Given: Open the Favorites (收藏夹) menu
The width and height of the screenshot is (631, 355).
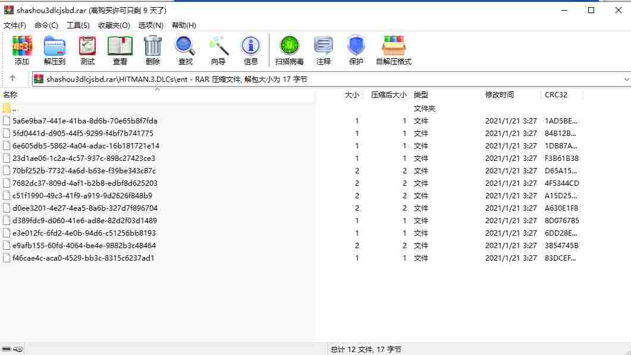Looking at the screenshot, I should 114,26.
